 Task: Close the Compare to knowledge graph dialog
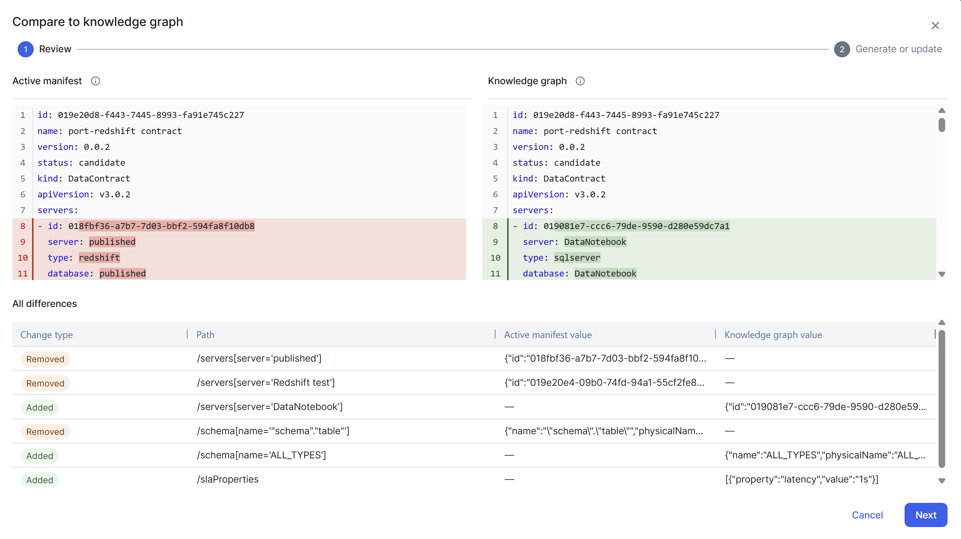coord(935,25)
